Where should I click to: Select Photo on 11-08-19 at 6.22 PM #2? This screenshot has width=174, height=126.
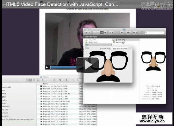tap(57, 94)
